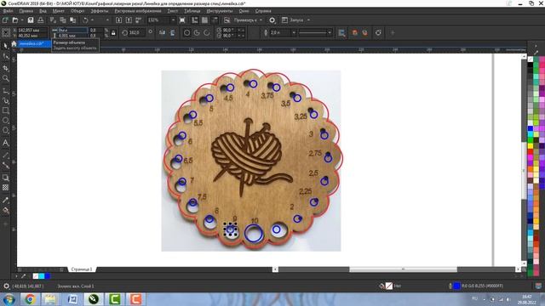Choose the full Ellipse shape mode
Screen dimensions: 545x306
pyautogui.click(x=186, y=32)
